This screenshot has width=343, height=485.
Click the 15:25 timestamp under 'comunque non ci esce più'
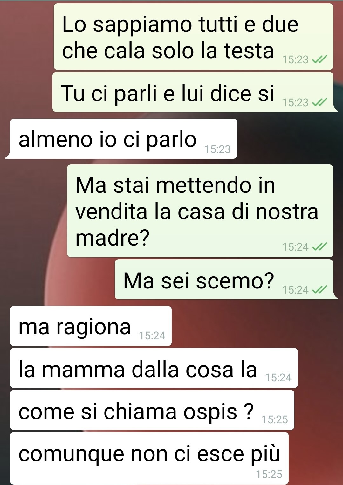269,475
